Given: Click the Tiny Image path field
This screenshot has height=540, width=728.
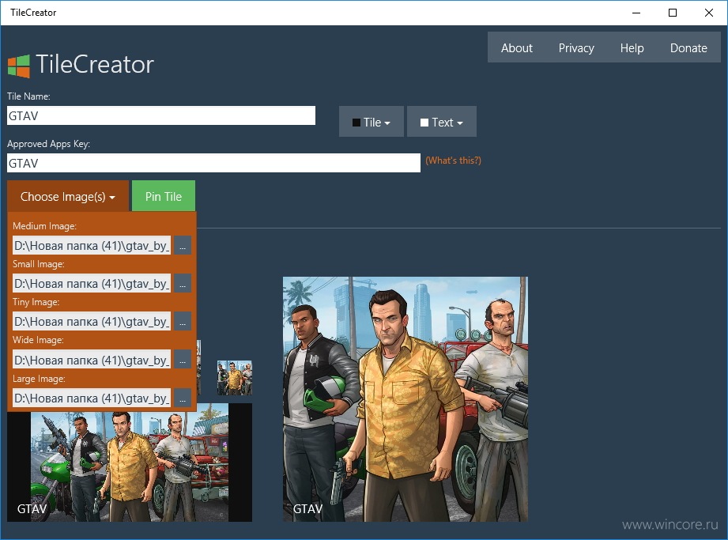Looking at the screenshot, I should pyautogui.click(x=92, y=322).
